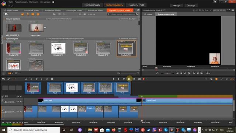Click the Экспорт button
Image resolution: width=236 pixels, height=133 pixels.
[191, 6]
